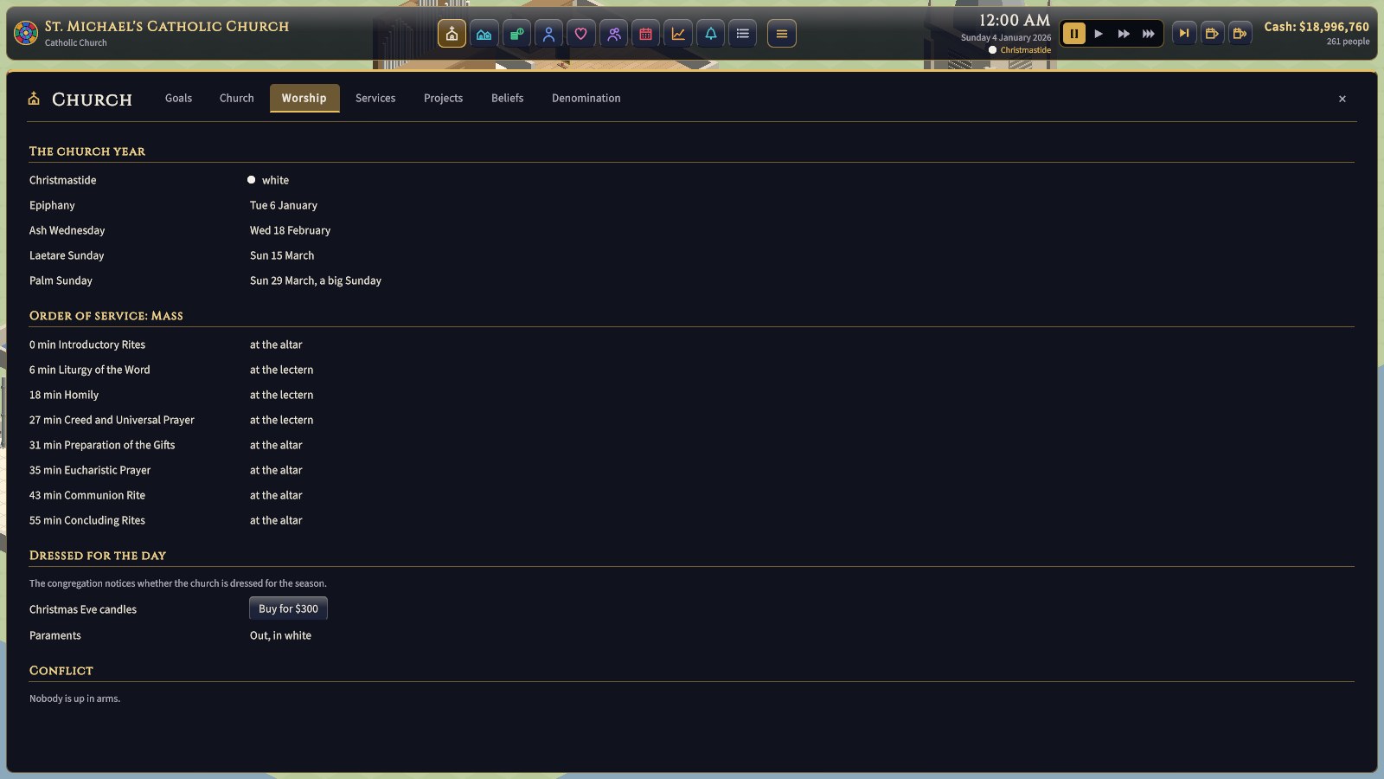Click the first skip-ahead tag icon
This screenshot has height=779, width=1384.
[x=1212, y=34]
